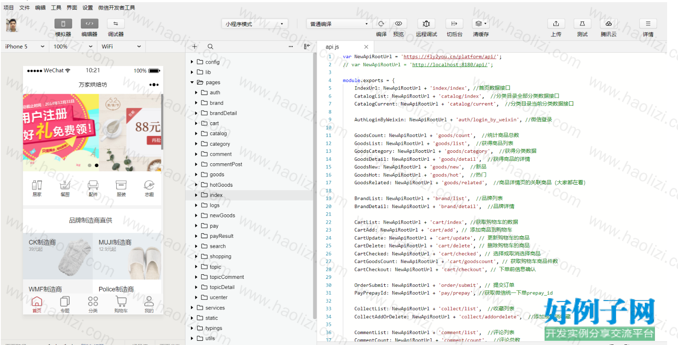The width and height of the screenshot is (678, 345).
Task: Open the CK制造商 brand card
Action: [58, 256]
